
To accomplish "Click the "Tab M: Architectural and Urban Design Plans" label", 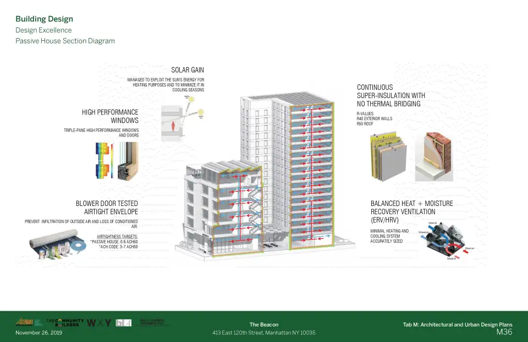I will [x=457, y=325].
